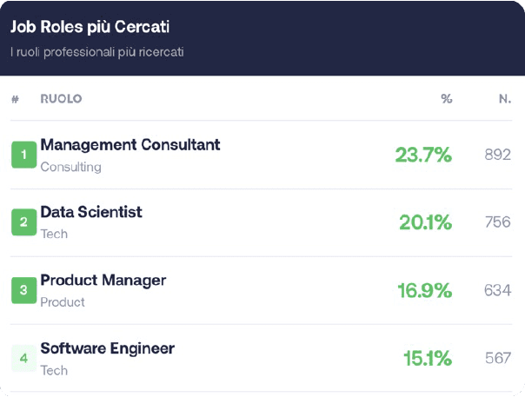Click the 15.1% percentage value
Viewport: 525px width, 397px height.
[x=427, y=358]
